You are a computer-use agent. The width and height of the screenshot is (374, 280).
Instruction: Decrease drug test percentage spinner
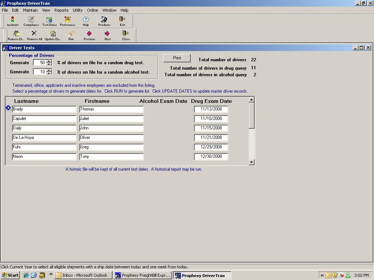tap(49, 64)
